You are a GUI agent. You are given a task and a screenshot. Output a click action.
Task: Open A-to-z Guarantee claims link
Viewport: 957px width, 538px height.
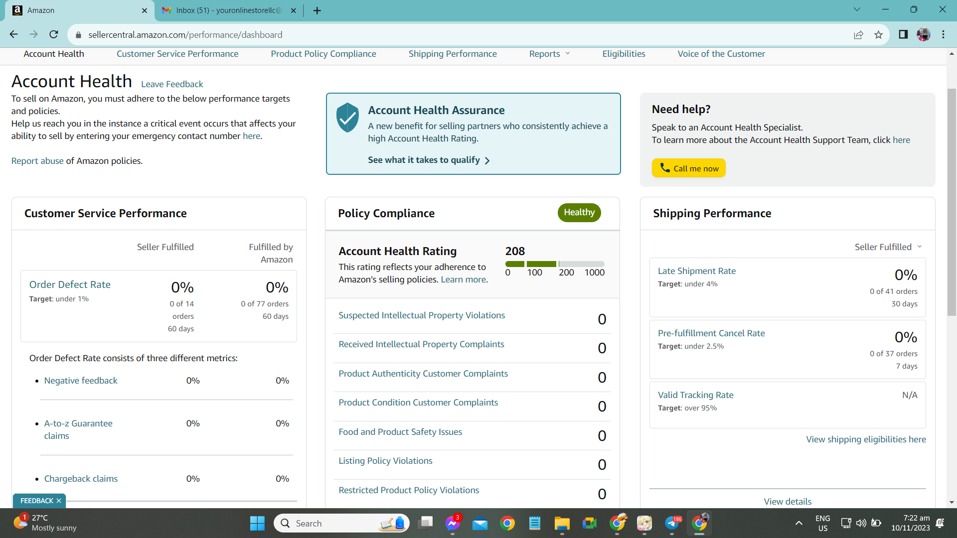click(78, 429)
